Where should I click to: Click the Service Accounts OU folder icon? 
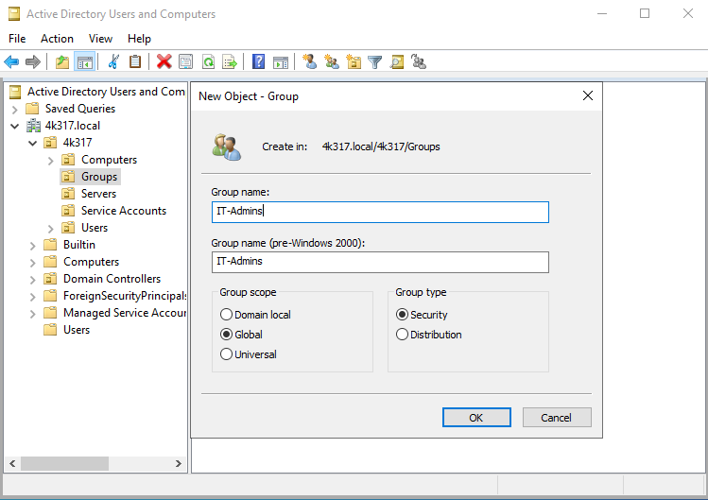point(68,211)
